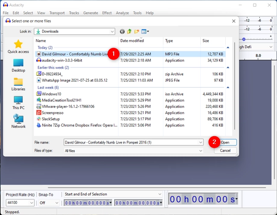Open Network in the sidebar
277x215 pixels.
[18, 121]
